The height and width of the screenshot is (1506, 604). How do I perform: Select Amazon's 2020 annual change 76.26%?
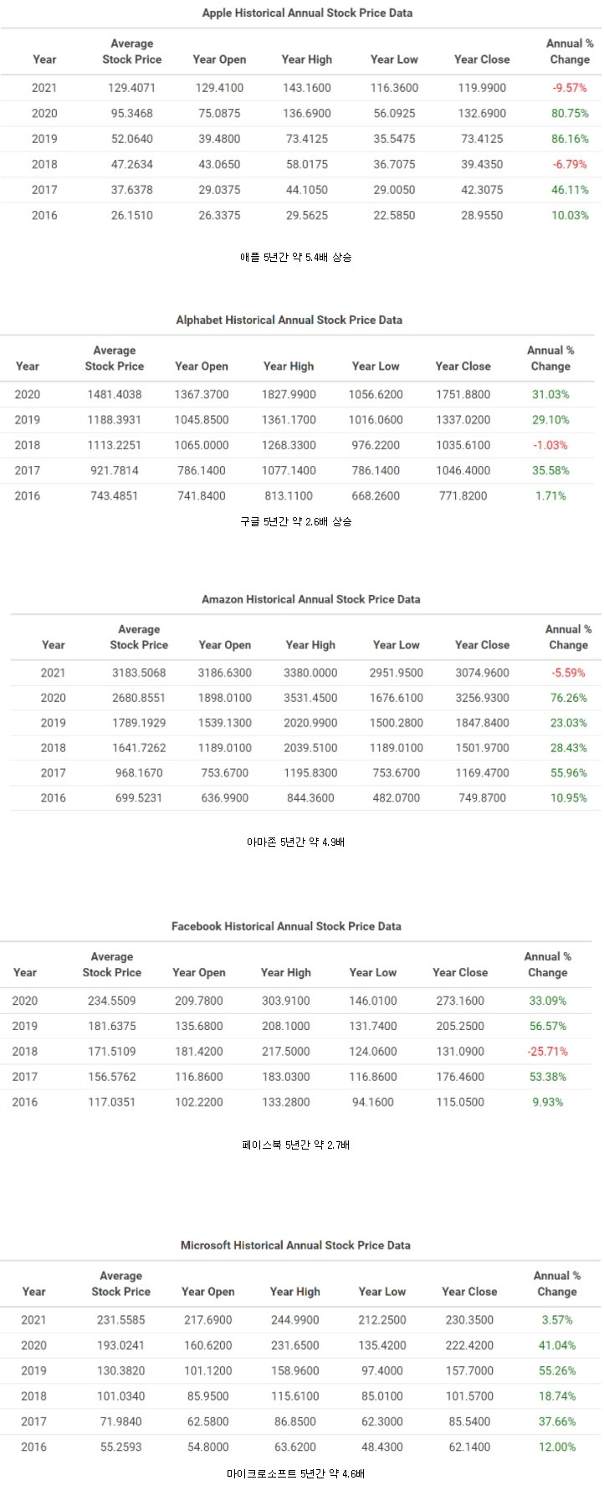(x=568, y=698)
